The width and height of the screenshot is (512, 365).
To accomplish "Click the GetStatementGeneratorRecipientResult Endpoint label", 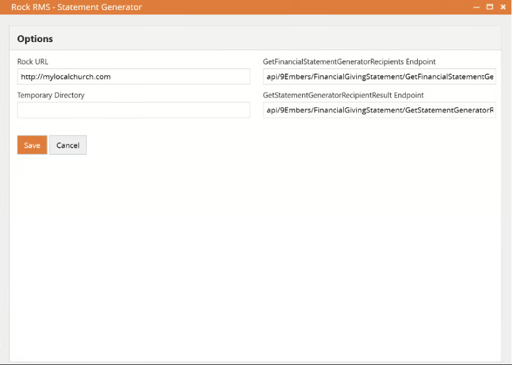I will click(343, 95).
